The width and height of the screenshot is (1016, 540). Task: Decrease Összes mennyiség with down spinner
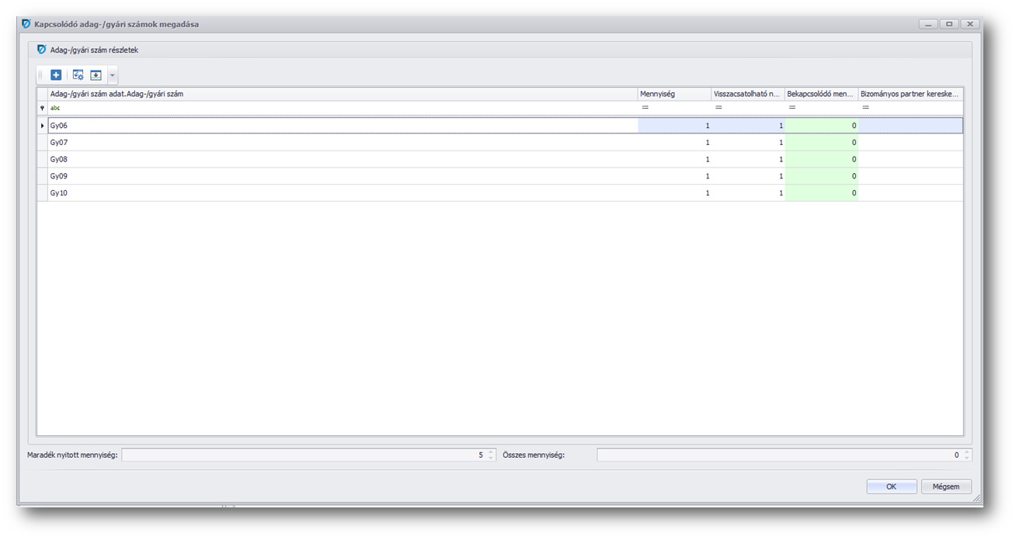tap(966, 459)
